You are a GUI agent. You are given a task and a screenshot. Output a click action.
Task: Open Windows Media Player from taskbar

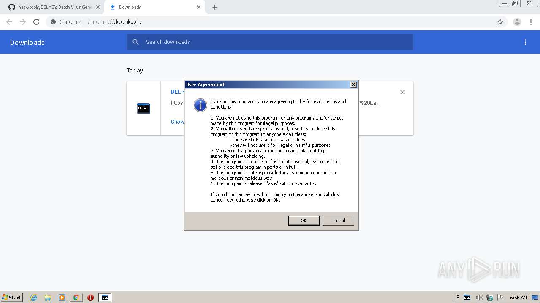[62, 298]
